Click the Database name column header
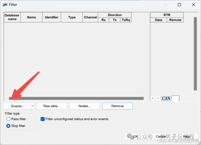Image resolution: width=201 pixels, height=145 pixels. (12, 17)
